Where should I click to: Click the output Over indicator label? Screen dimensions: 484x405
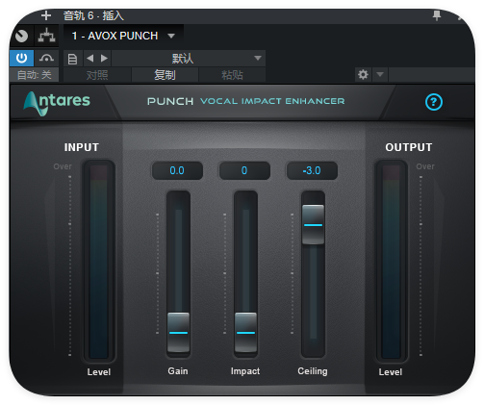[x=425, y=166]
